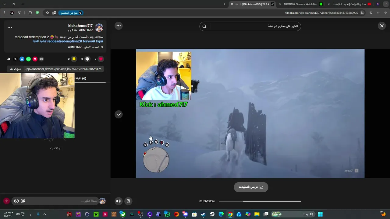The width and height of the screenshot is (390, 219).
Task: Get embed code icon
Action: [x=41, y=59]
